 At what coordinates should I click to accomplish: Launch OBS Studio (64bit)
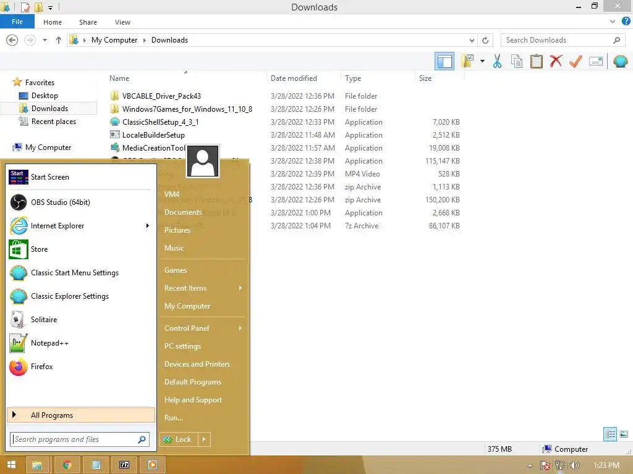[x=81, y=202]
